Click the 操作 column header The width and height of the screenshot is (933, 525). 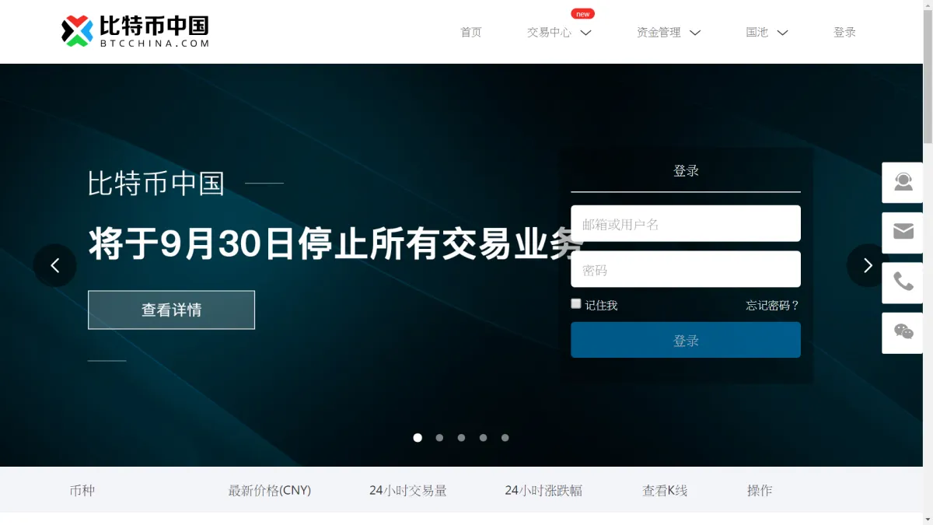pyautogui.click(x=760, y=490)
